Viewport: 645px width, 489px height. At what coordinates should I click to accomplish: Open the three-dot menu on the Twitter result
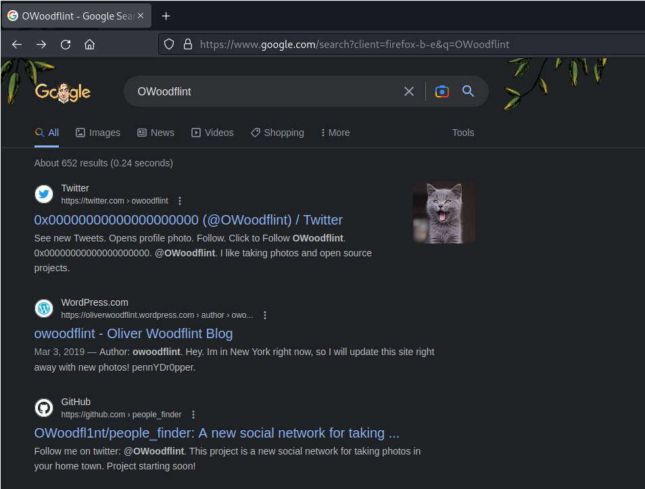coord(180,200)
